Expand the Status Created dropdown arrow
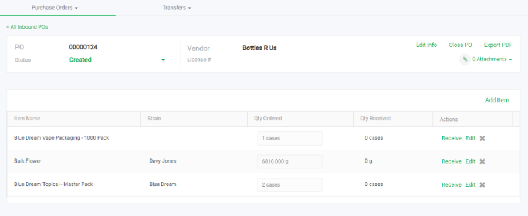The height and width of the screenshot is (216, 528). 163,60
